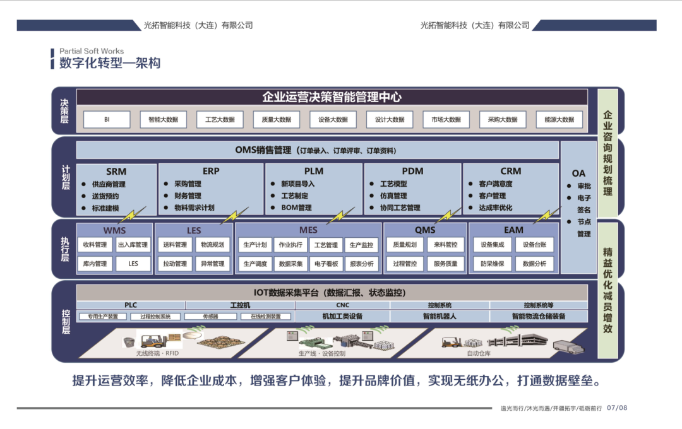Viewport: 682px width, 429px height.
Task: Select the 设备集成 box in EAM
Action: 493,245
